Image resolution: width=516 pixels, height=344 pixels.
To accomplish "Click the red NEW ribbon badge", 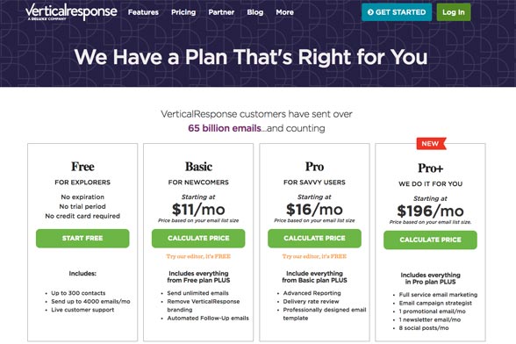I will [x=431, y=144].
